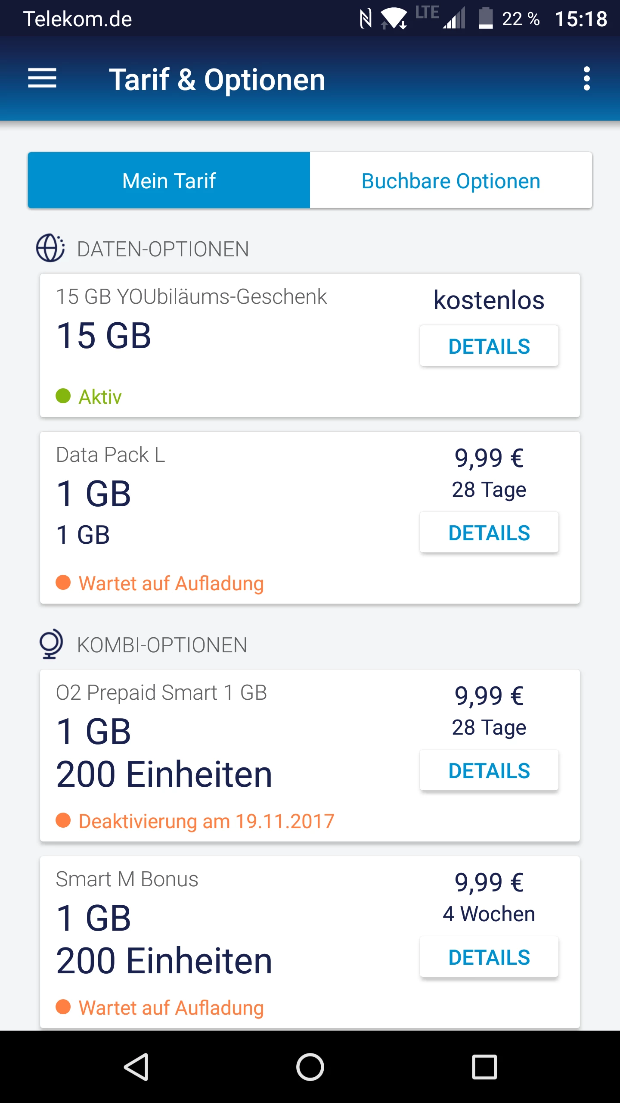
Task: Tap the battery icon in status bar
Action: point(486,19)
